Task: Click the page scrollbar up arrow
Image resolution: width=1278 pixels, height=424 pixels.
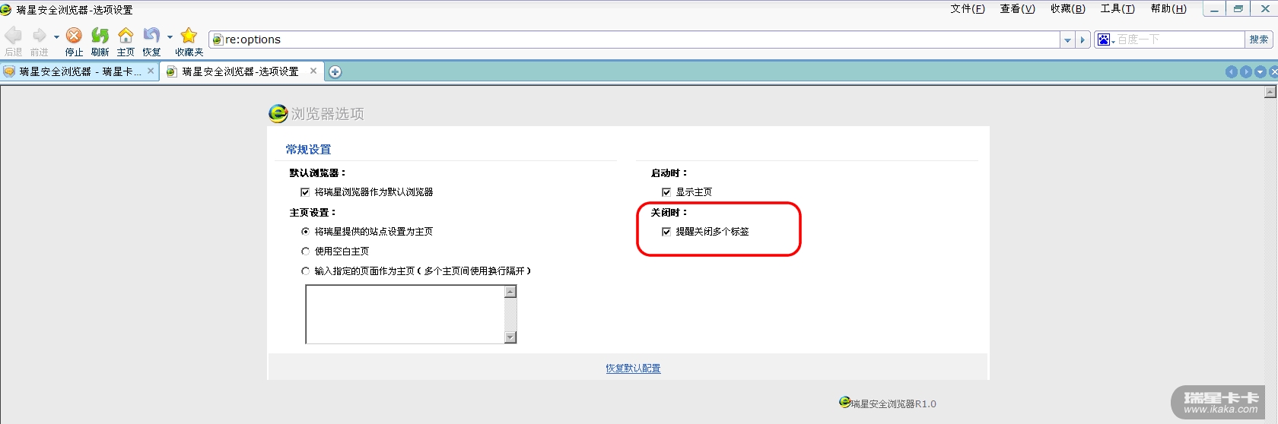Action: tap(1270, 92)
